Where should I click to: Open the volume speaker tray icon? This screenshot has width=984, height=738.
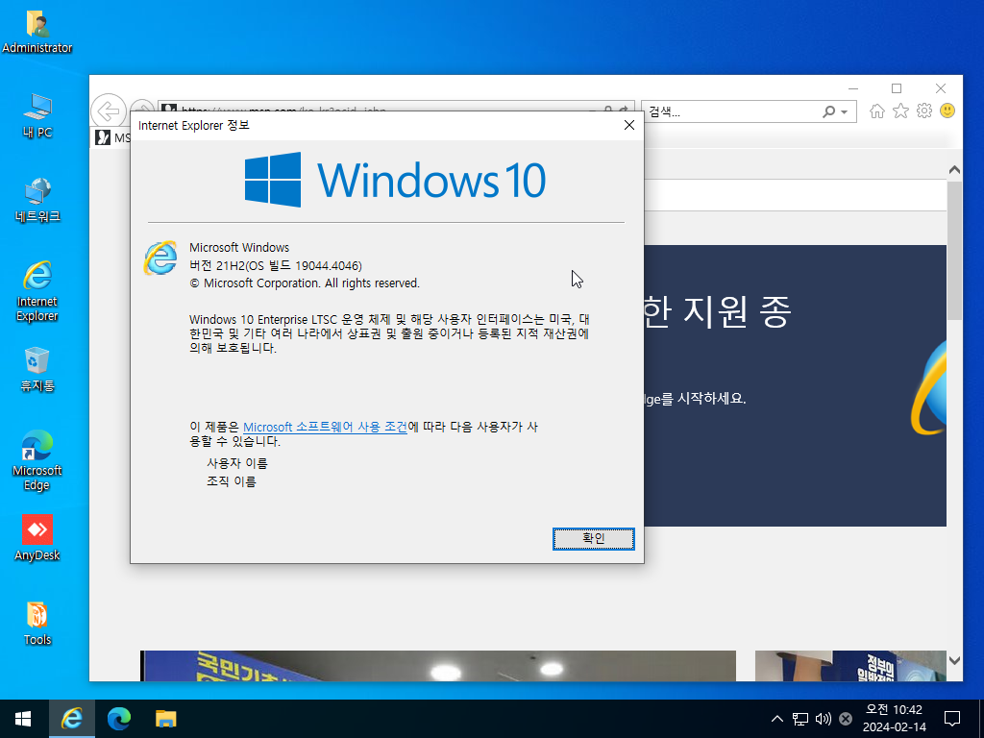pos(823,719)
